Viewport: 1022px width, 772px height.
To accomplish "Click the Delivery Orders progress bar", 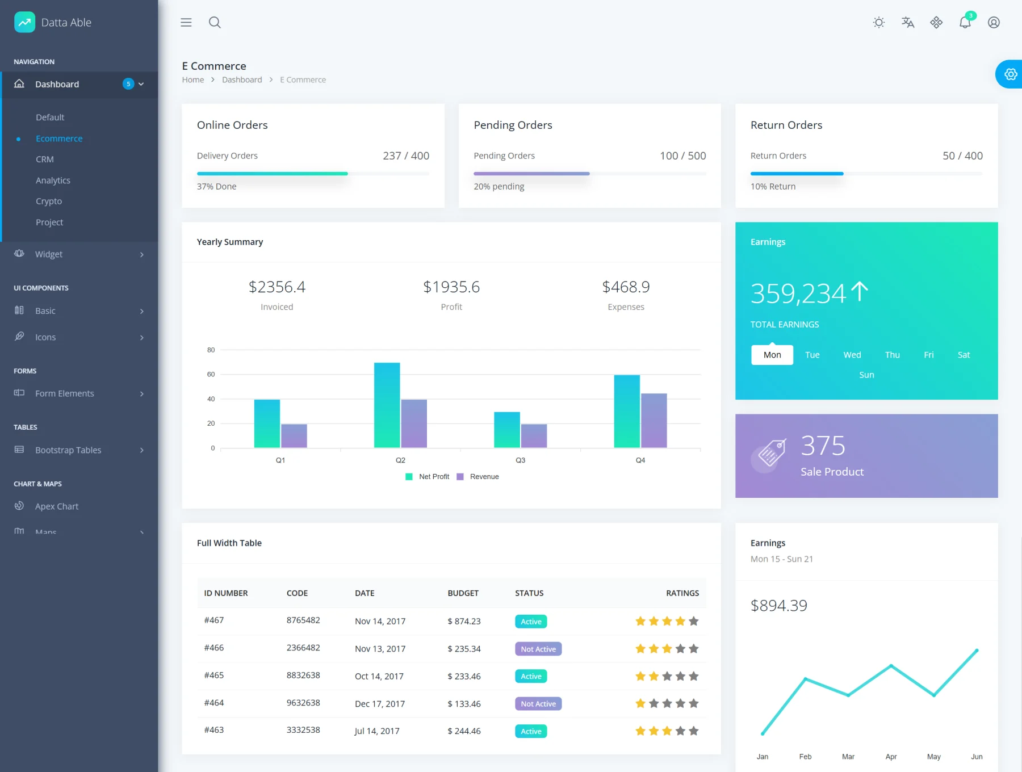I will pos(313,174).
